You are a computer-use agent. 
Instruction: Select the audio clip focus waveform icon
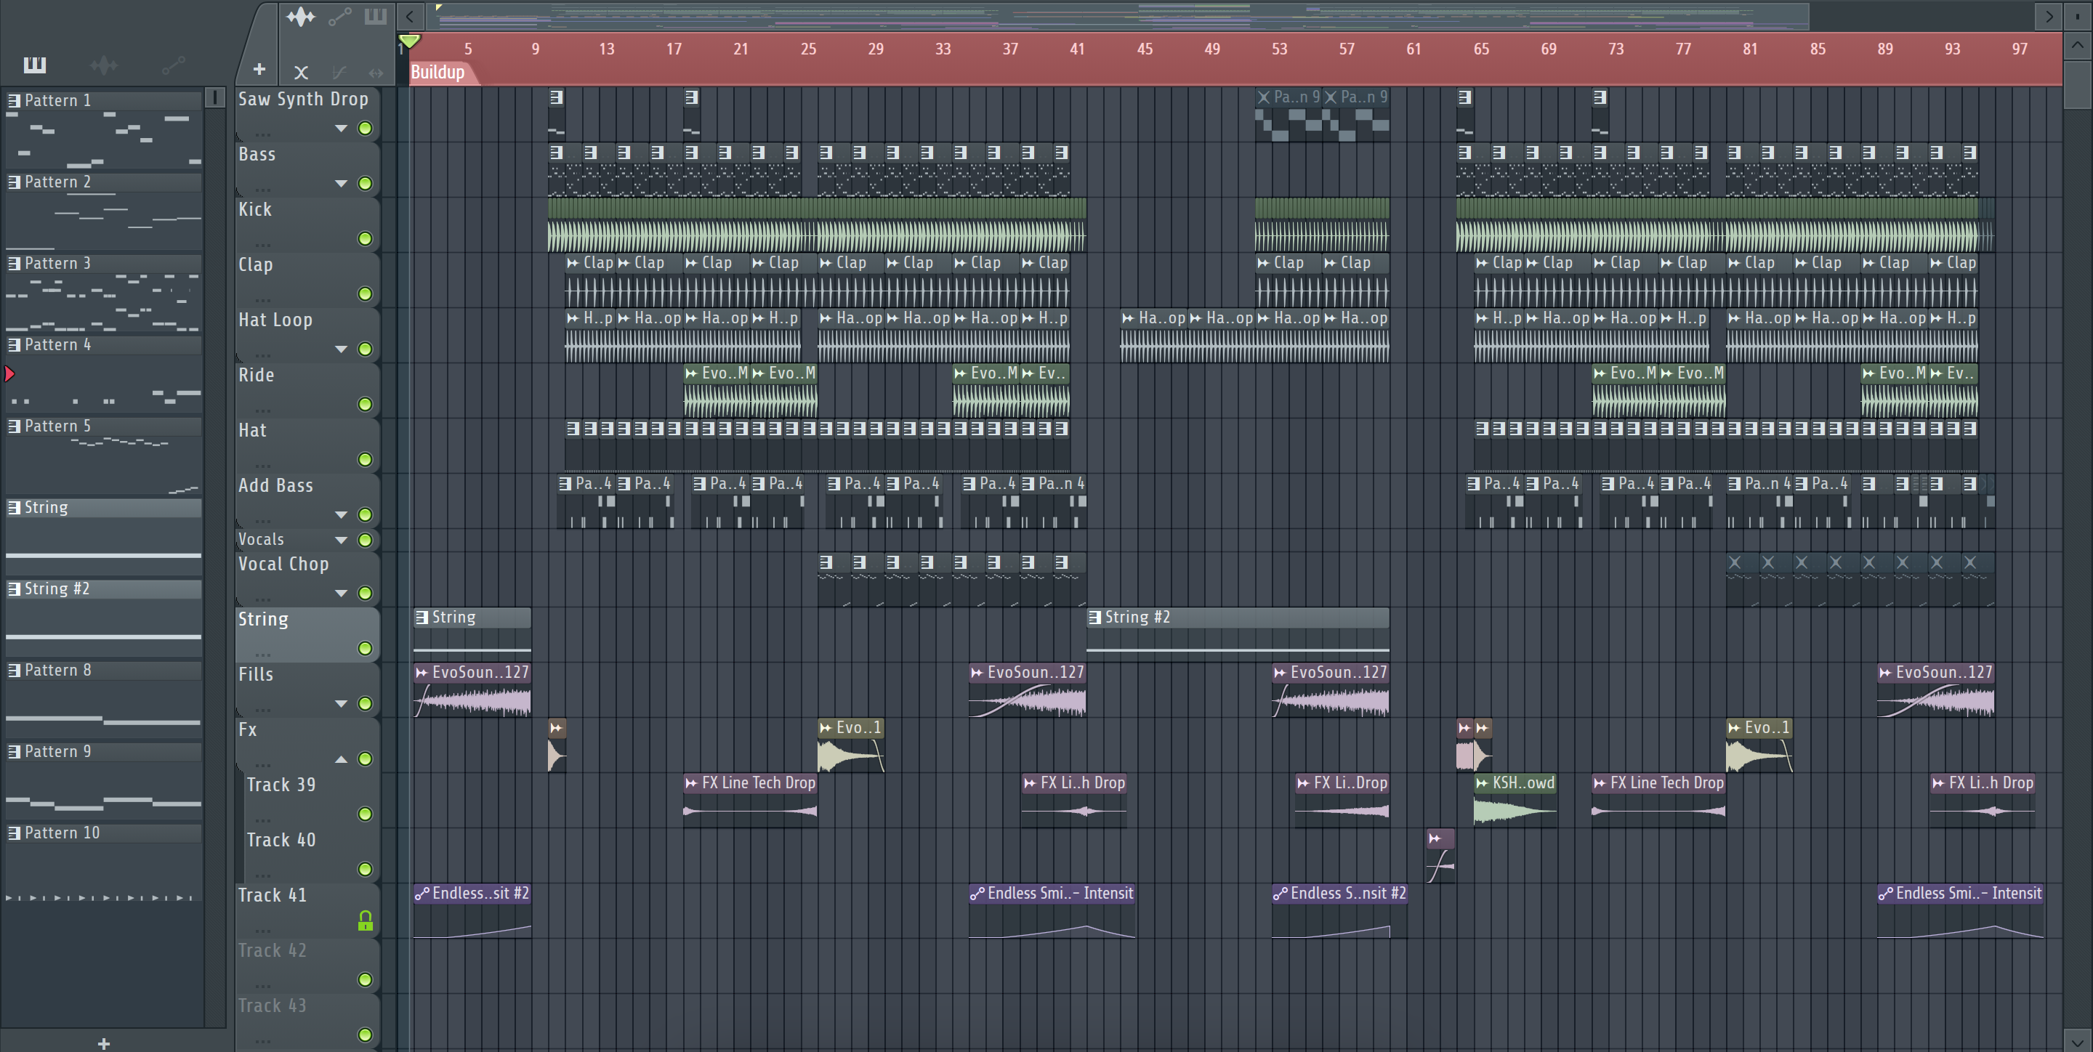point(301,17)
